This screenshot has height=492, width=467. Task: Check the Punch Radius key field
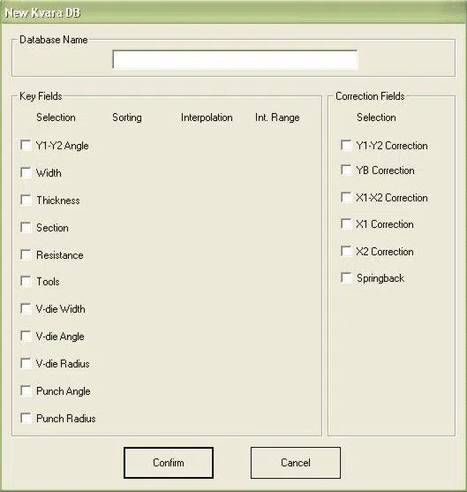click(26, 419)
